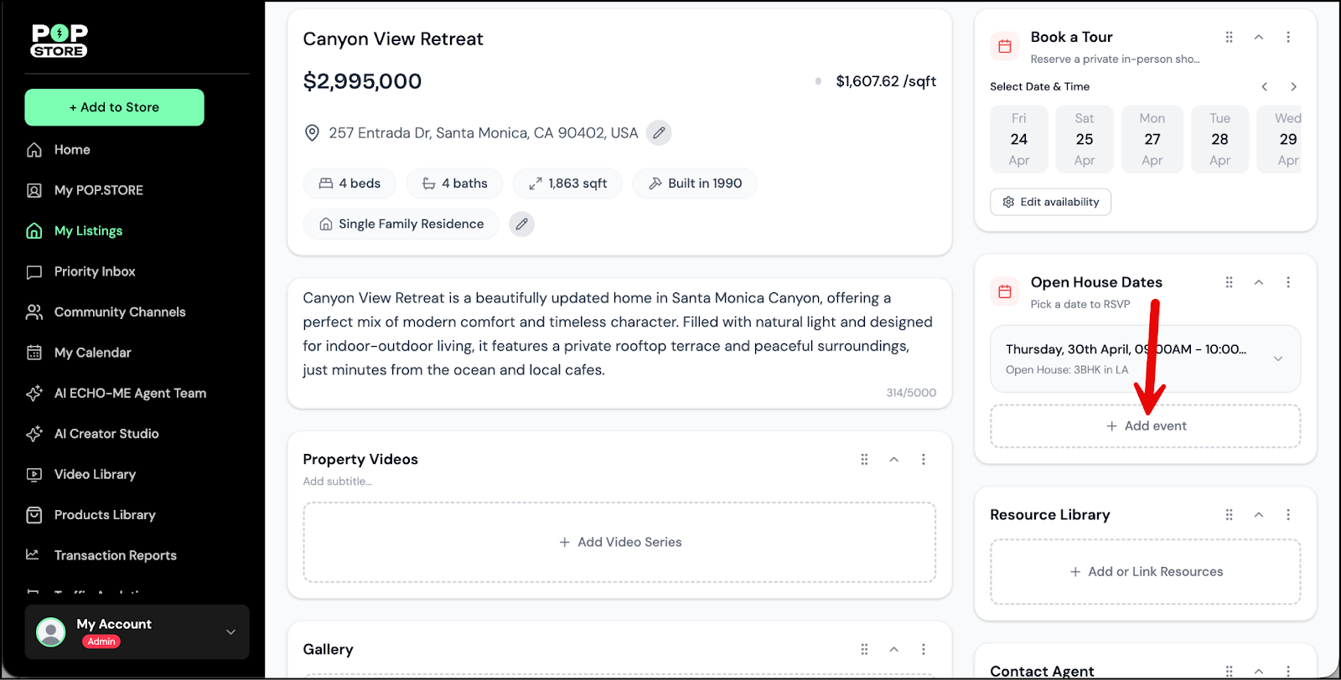This screenshot has height=680, width=1341.
Task: Collapse the Property Videos section
Action: pyautogui.click(x=893, y=459)
